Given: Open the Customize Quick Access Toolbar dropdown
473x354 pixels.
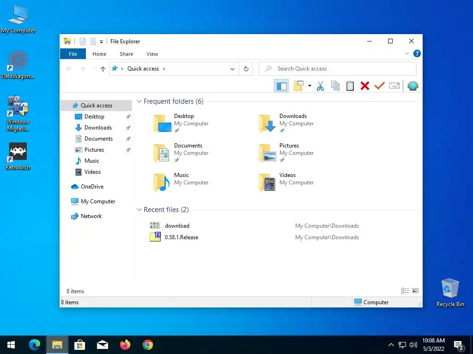Looking at the screenshot, I should (x=101, y=42).
